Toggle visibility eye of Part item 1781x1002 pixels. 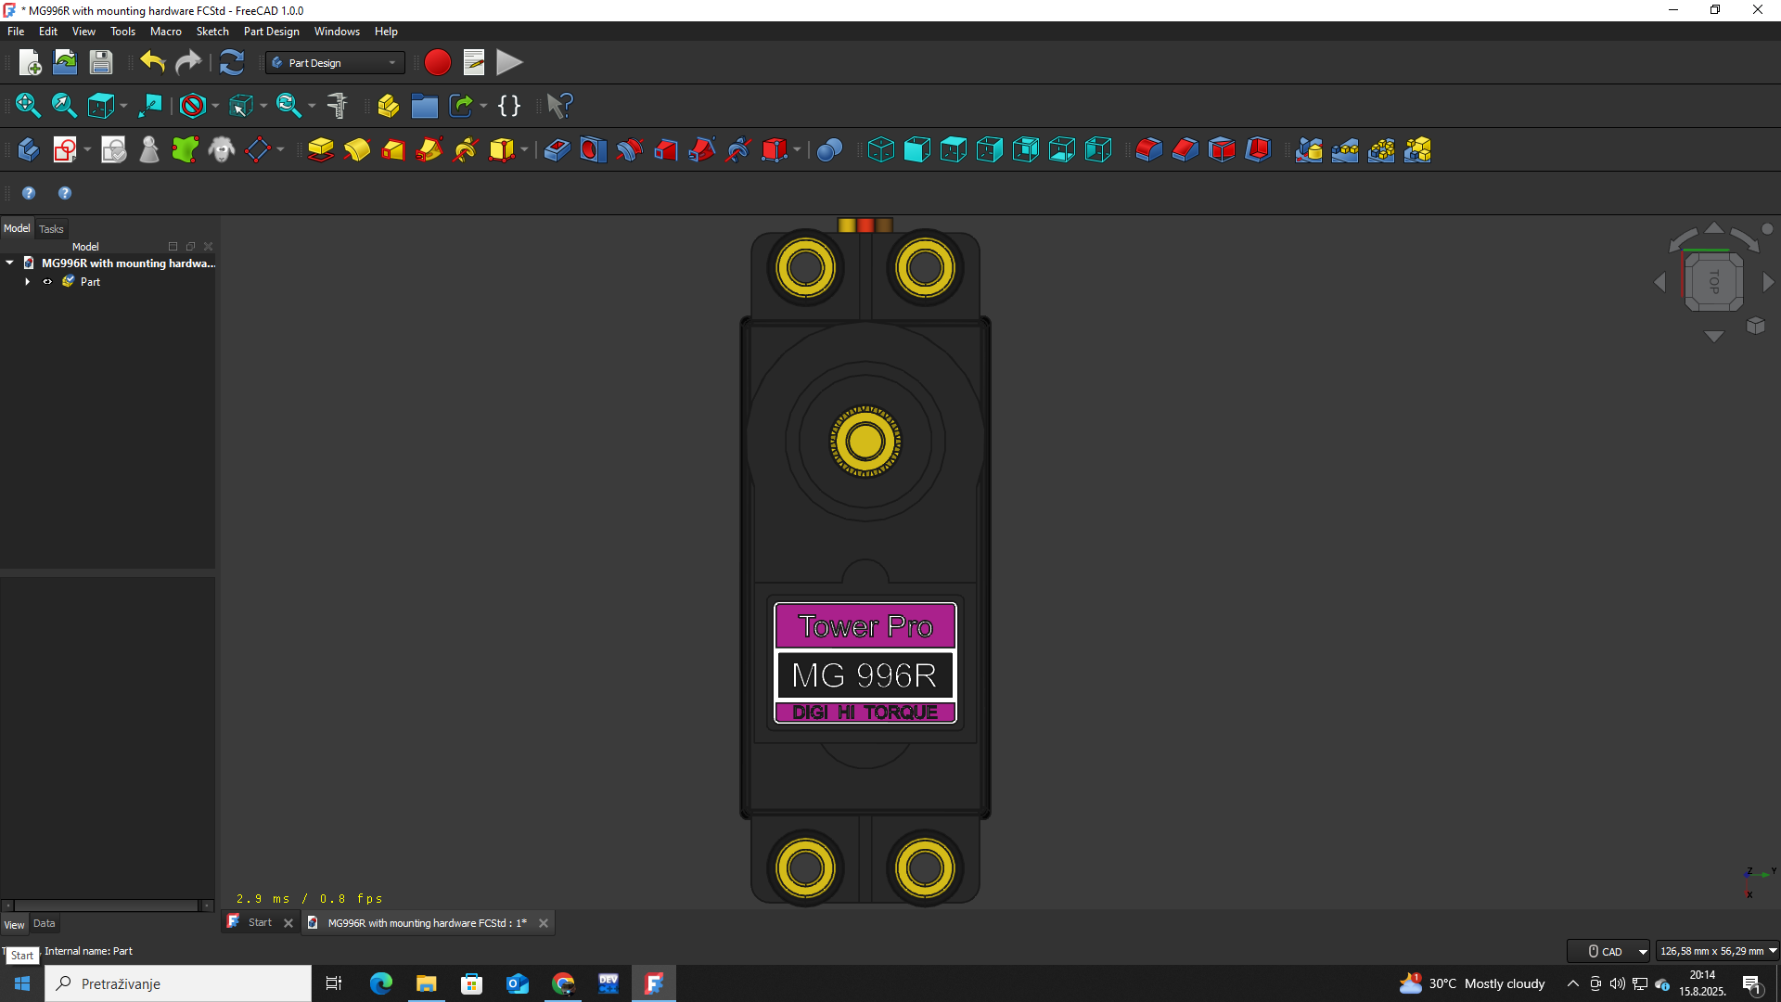tap(47, 282)
